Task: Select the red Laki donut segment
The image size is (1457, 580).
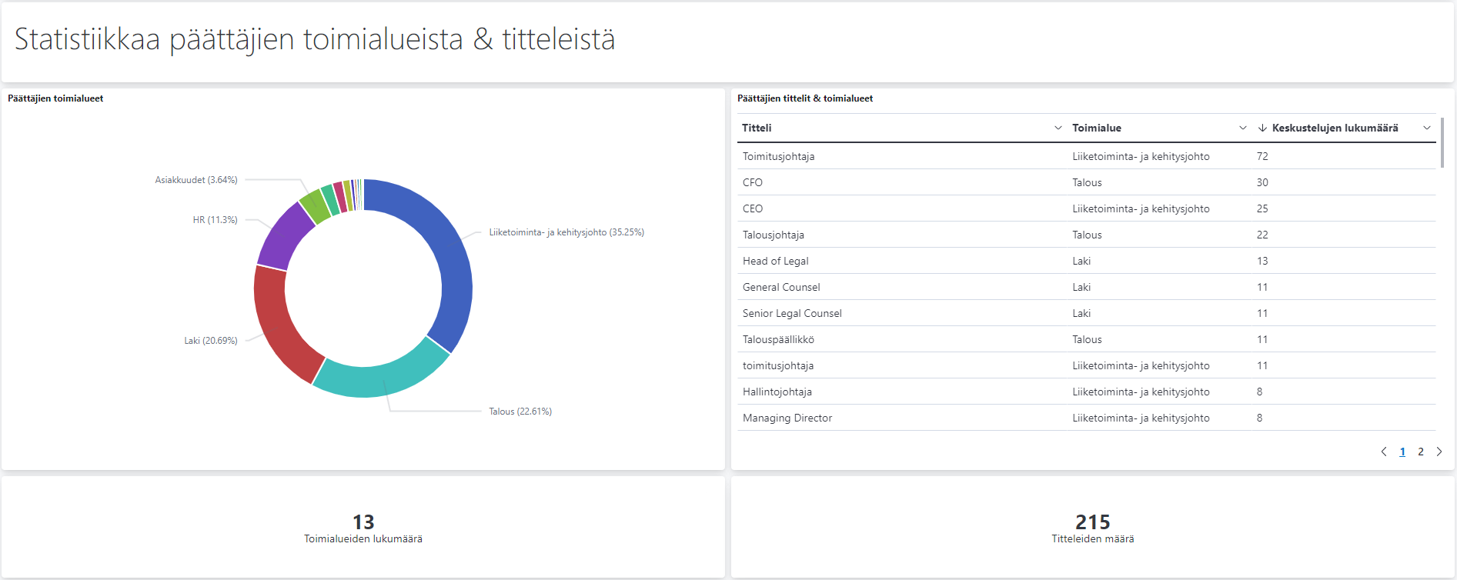Action: point(277,323)
